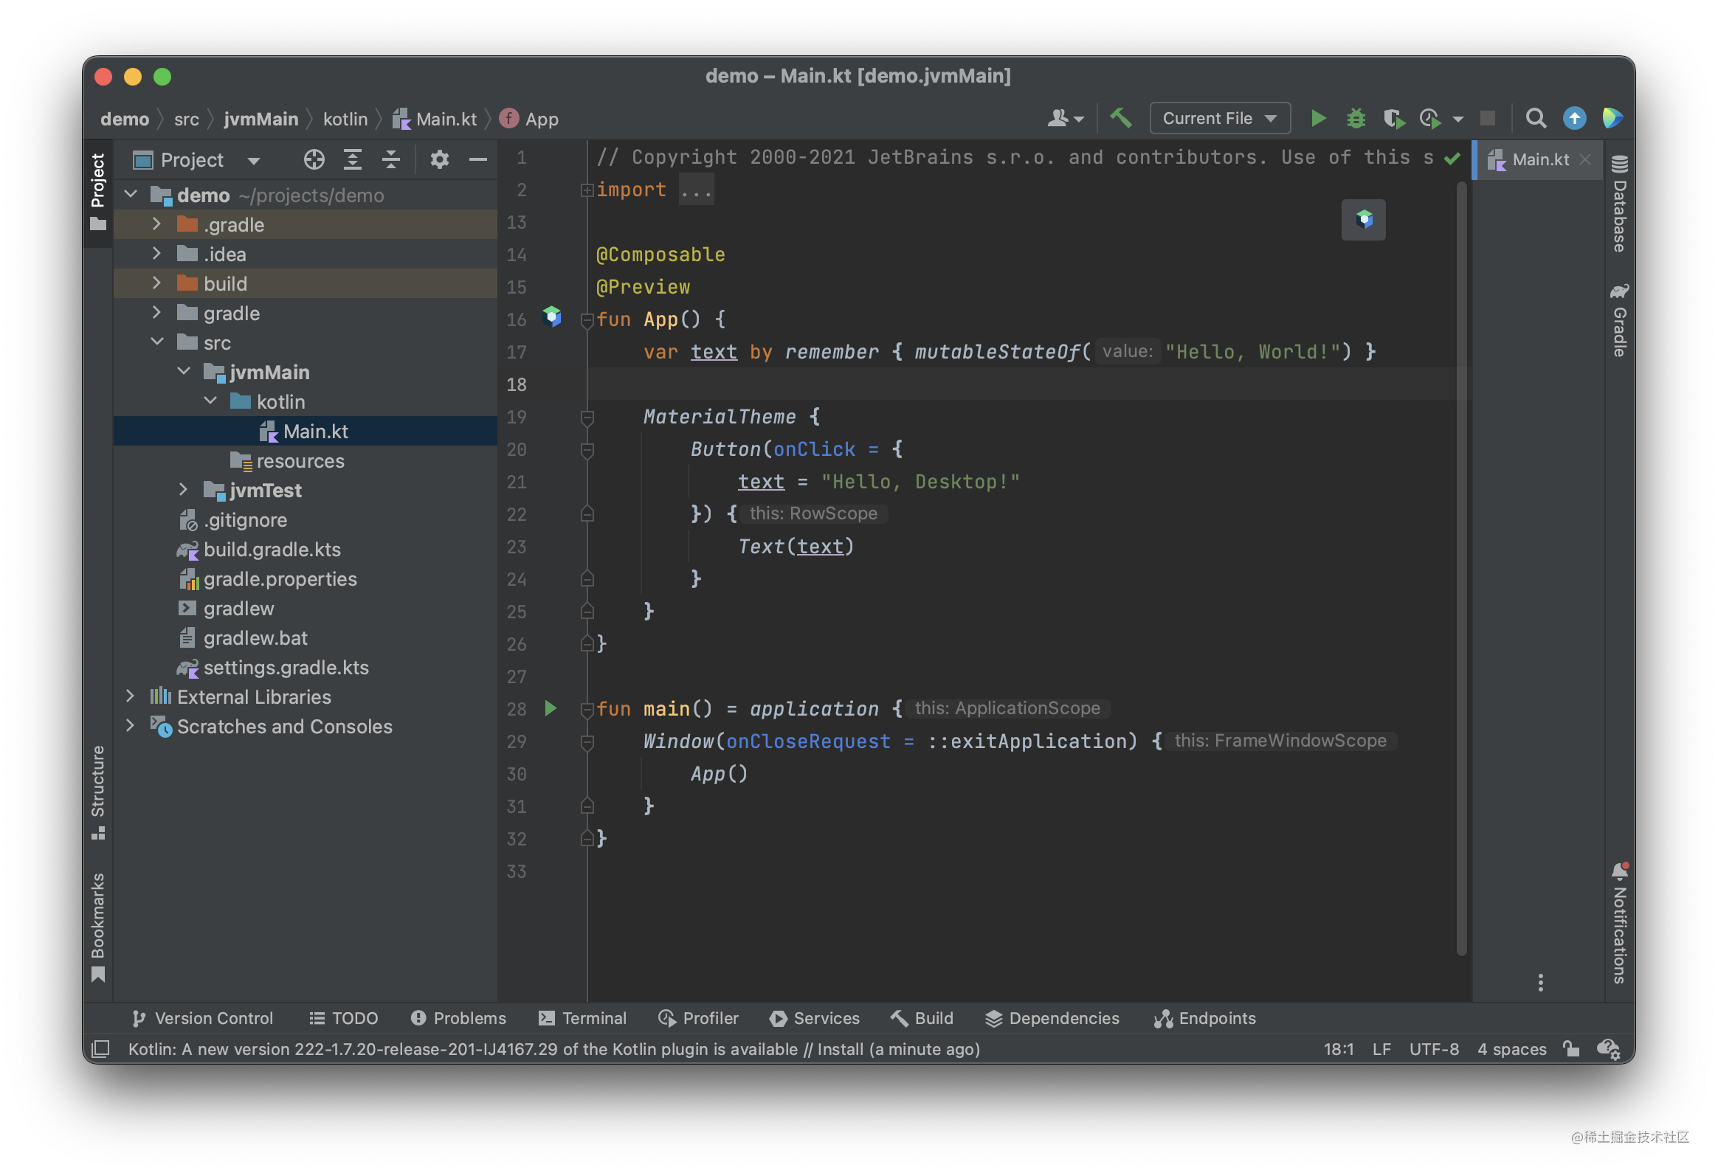Collapse all in Project panel
The width and height of the screenshot is (1718, 1173).
click(391, 159)
